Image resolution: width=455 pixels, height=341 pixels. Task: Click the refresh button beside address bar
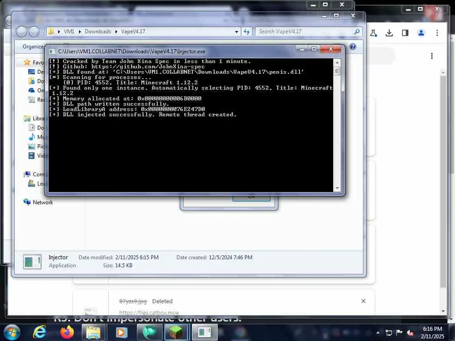[x=247, y=32]
